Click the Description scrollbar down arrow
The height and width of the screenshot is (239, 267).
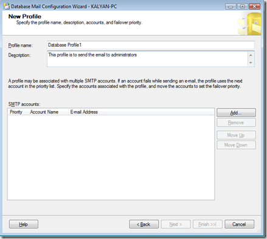coord(251,62)
